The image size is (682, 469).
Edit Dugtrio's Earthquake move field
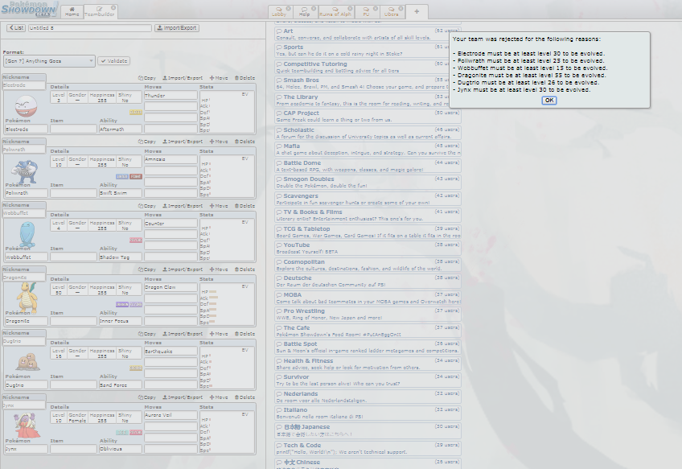coord(170,351)
